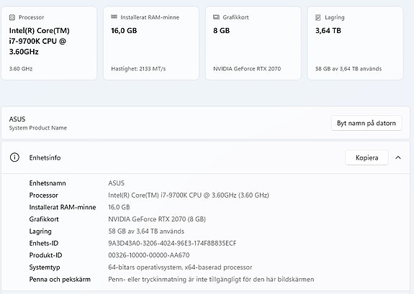This screenshot has height=294, width=414.
Task: Click the ASUS System Product Name header
Action: pos(37,123)
